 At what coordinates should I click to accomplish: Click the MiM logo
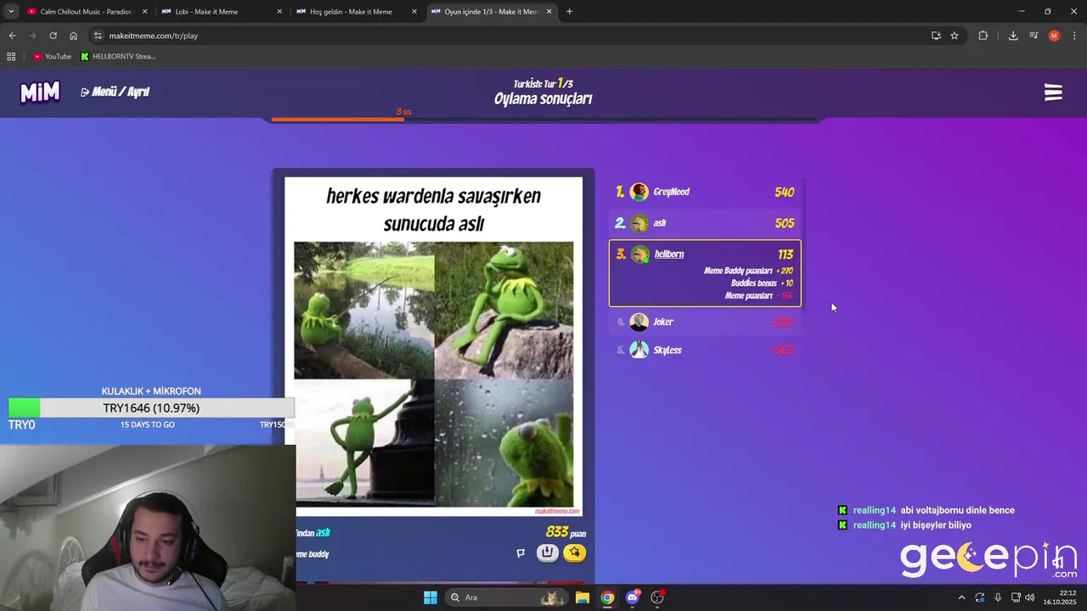[40, 92]
